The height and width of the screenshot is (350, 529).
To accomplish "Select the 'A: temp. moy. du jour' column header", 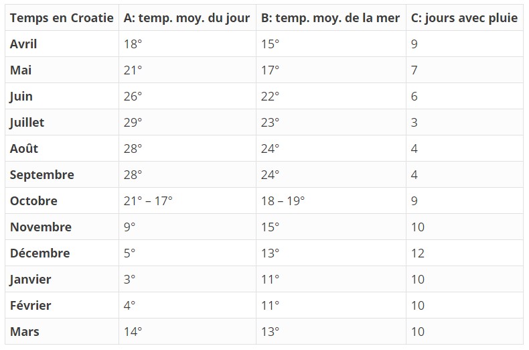I will pos(187,17).
